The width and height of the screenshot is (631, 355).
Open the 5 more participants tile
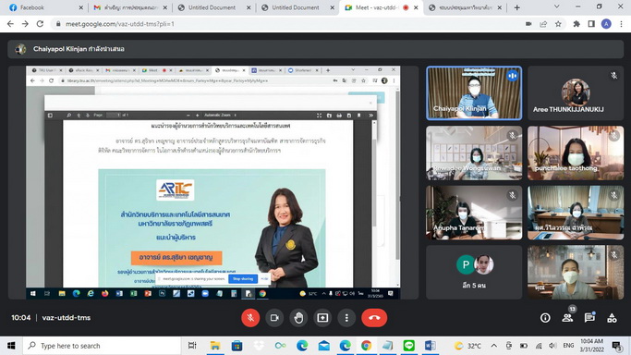pos(474,272)
